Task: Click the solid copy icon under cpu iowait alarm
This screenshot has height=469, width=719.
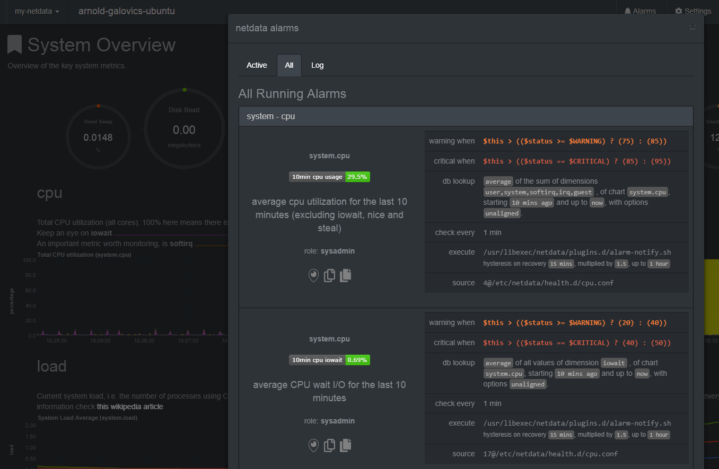Action: [x=345, y=445]
